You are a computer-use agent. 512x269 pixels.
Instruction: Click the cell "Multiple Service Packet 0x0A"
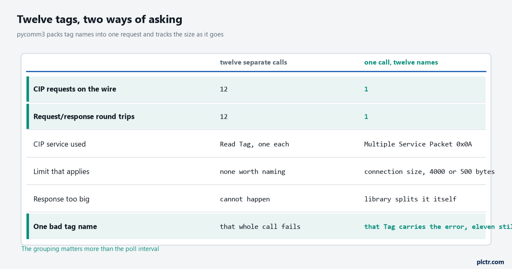418,144
